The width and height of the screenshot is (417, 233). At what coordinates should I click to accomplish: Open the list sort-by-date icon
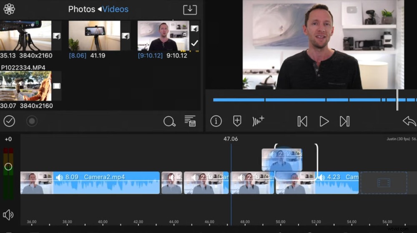[190, 121]
